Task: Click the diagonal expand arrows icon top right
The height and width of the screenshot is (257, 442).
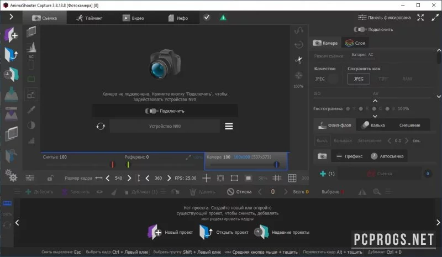Action: click(435, 18)
